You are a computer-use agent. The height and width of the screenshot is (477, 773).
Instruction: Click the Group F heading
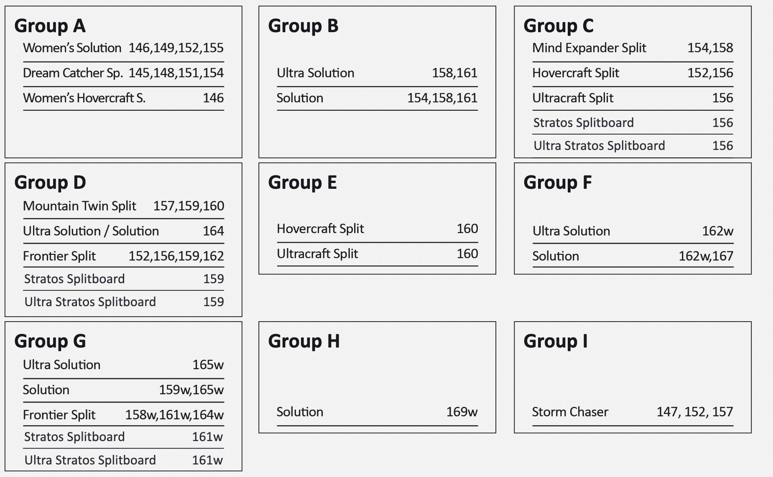[x=558, y=183]
